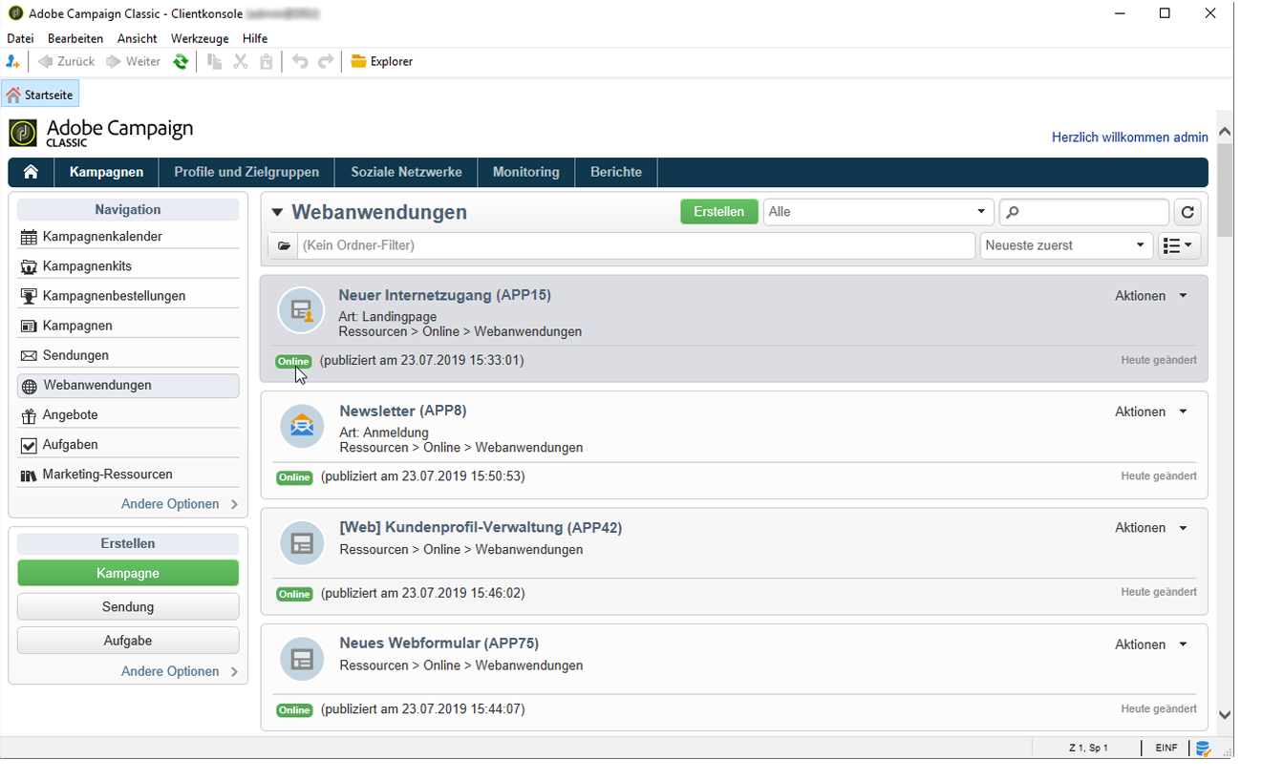Open the Alle filter dropdown
Viewport: 1262px width, 781px height.
pos(878,212)
